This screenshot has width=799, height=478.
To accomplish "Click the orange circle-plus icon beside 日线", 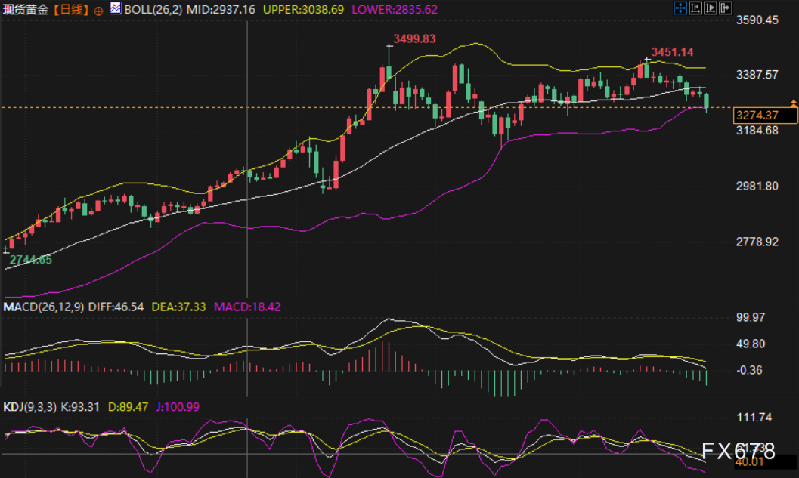I will (x=98, y=10).
